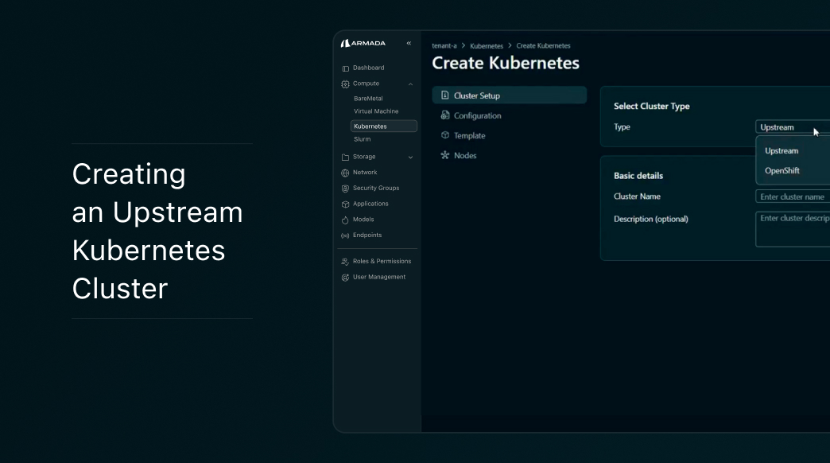
Task: Open the Cluster Setup step
Action: coord(510,95)
